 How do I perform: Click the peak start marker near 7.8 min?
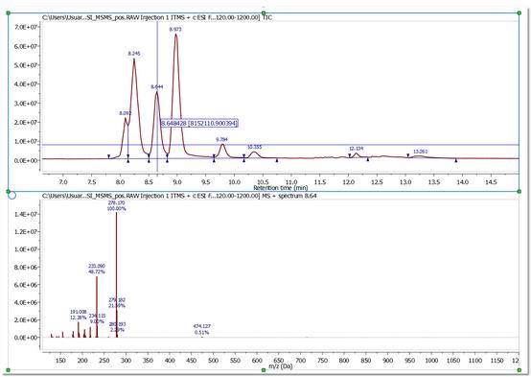[x=108, y=156]
